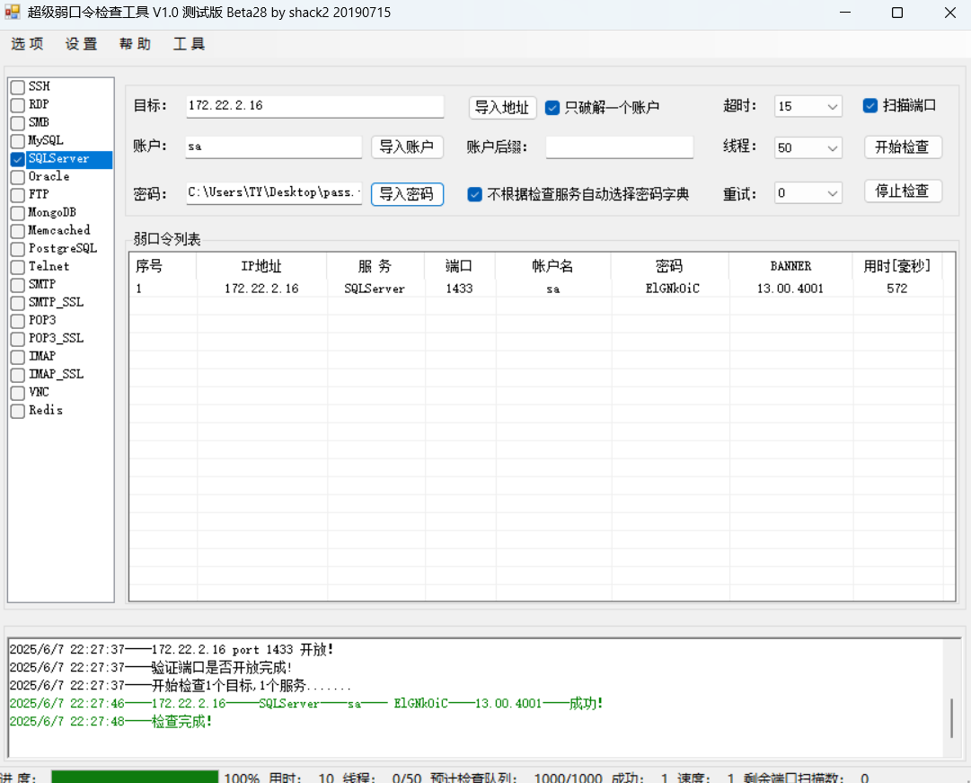Image resolution: width=971 pixels, height=783 pixels.
Task: Click the application icon in title bar
Action: tap(12, 12)
